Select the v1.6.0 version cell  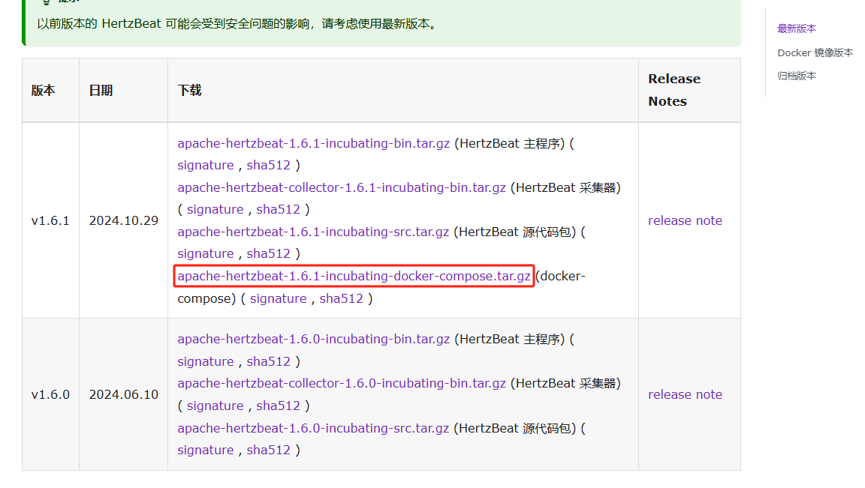tap(50, 394)
